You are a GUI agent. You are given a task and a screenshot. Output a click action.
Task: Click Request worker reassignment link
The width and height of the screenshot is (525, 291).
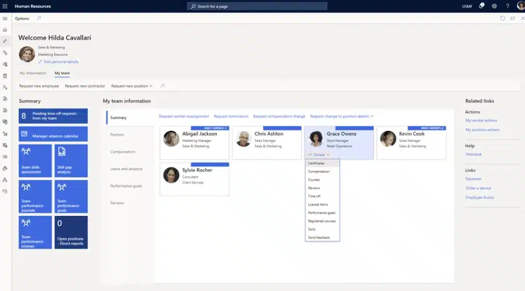coord(184,116)
